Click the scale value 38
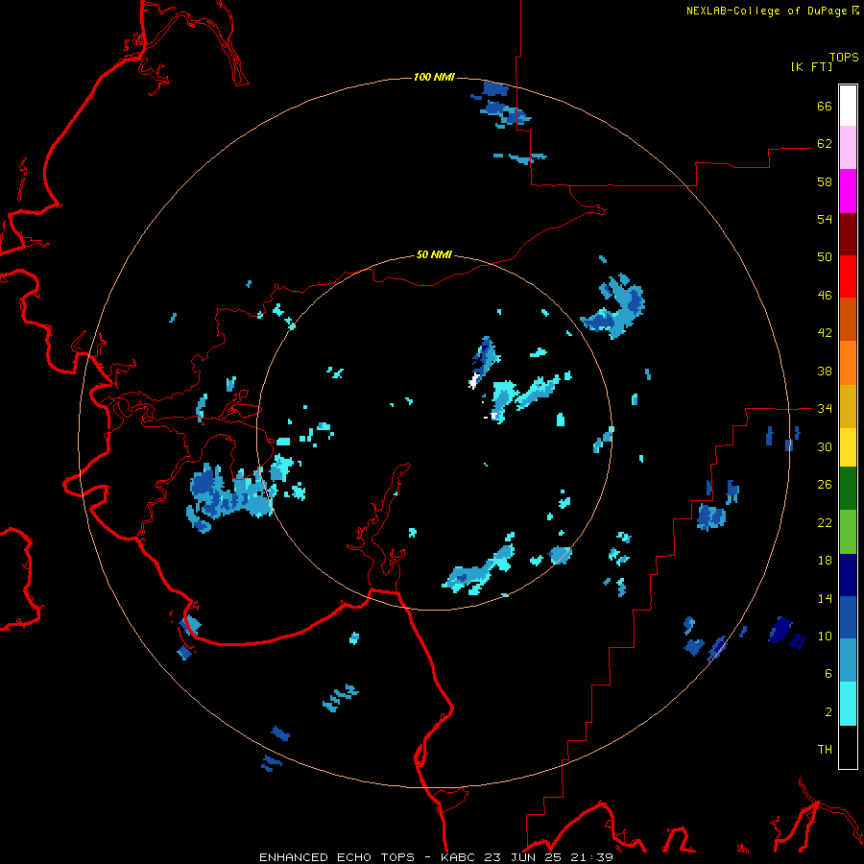 (825, 371)
